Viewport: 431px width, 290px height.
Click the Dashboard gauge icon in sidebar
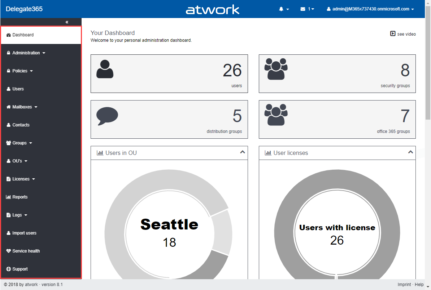click(x=9, y=35)
